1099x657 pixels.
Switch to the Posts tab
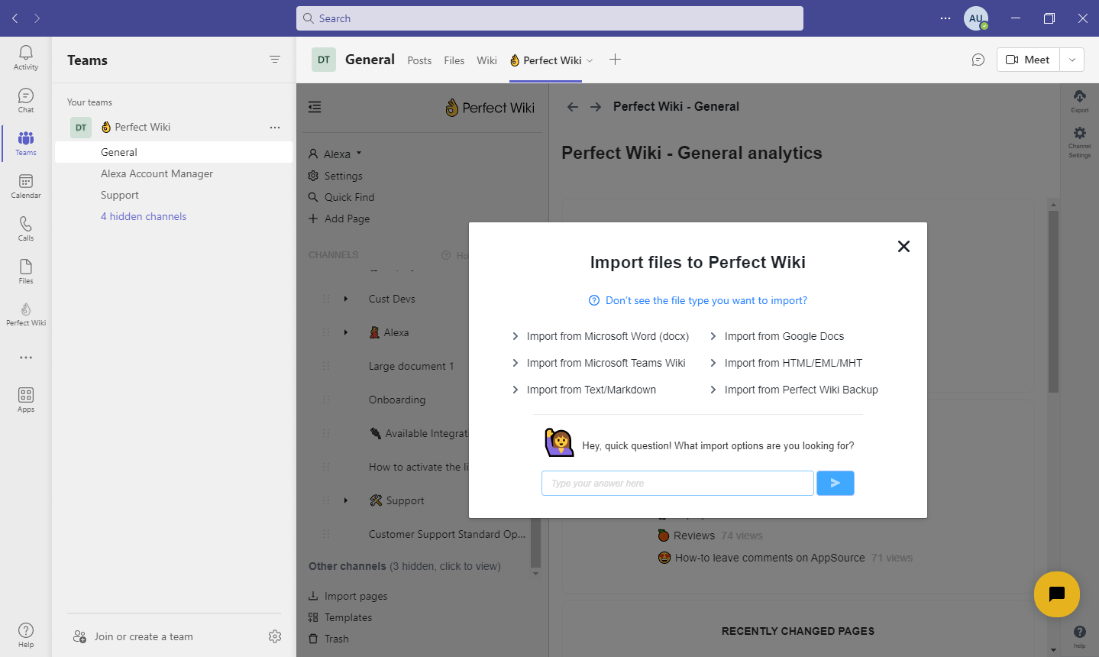point(419,60)
